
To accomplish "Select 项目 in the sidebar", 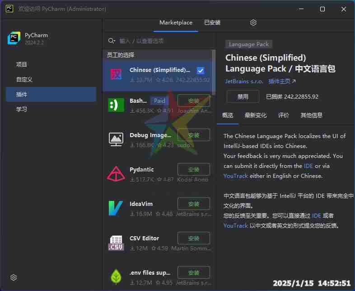I will 51,65.
